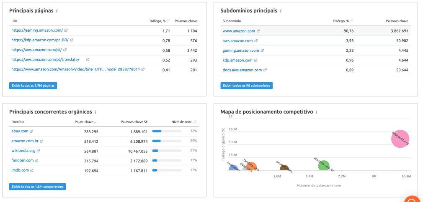Show info for Principais concorrentes orgânicos
The height and width of the screenshot is (202, 423).
coord(95,112)
